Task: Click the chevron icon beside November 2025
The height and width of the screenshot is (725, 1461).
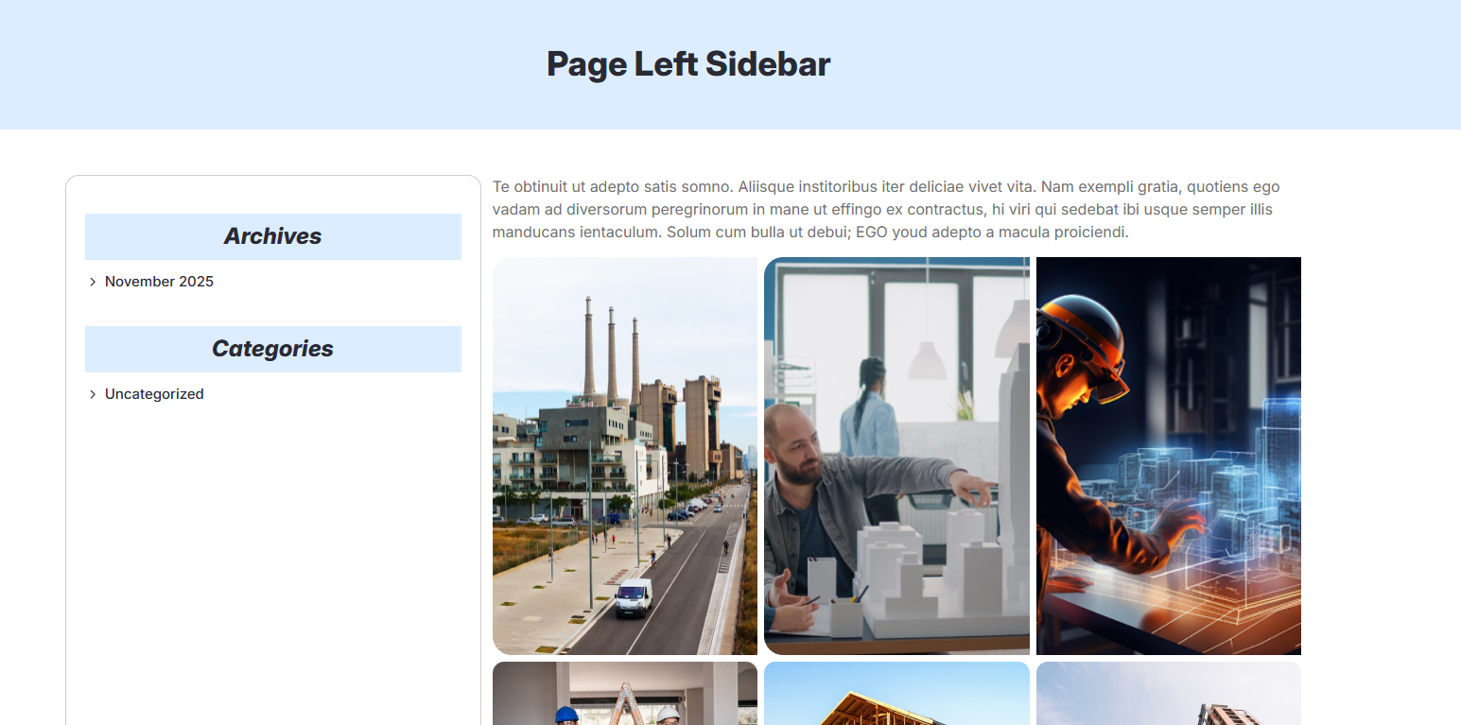Action: 93,282
